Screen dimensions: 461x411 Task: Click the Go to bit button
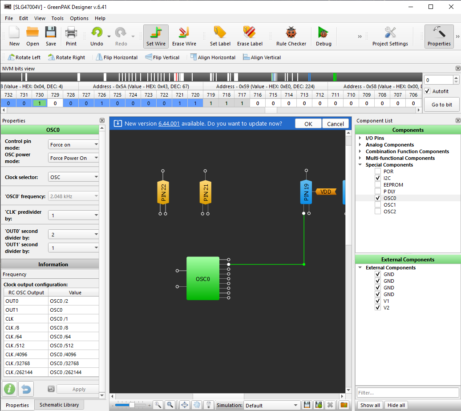[441, 105]
